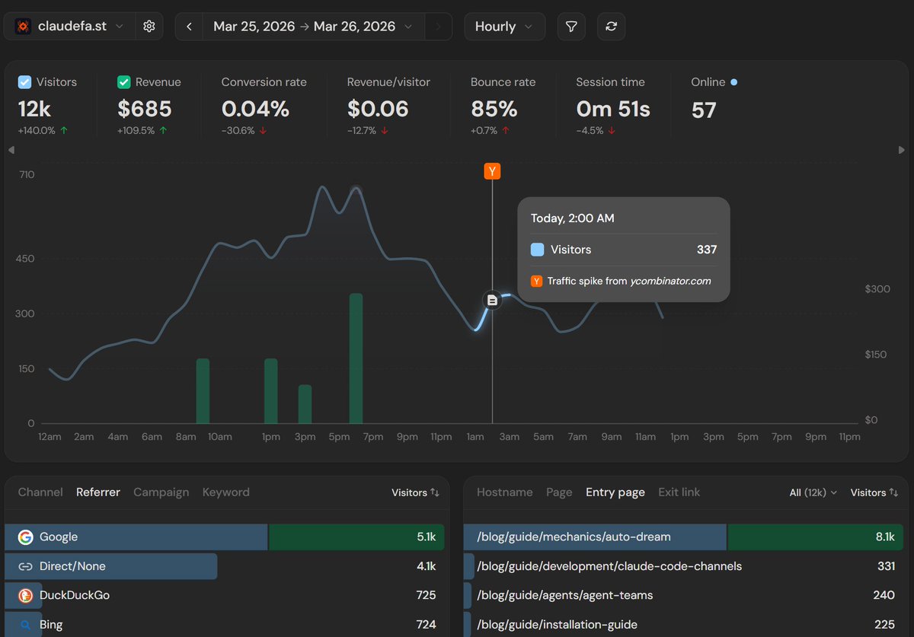Click the Bing search icon
The image size is (914, 637).
25,625
